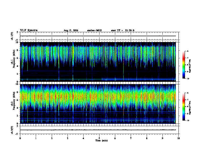Click the ch.3(V) axis label
The height and width of the screenshot is (155, 201).
coord(12,130)
